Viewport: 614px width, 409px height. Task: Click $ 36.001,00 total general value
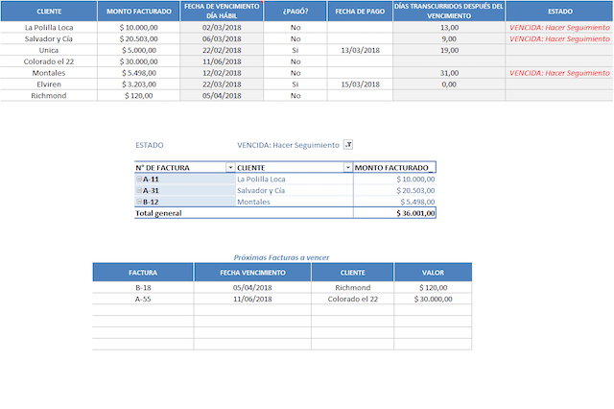click(415, 213)
